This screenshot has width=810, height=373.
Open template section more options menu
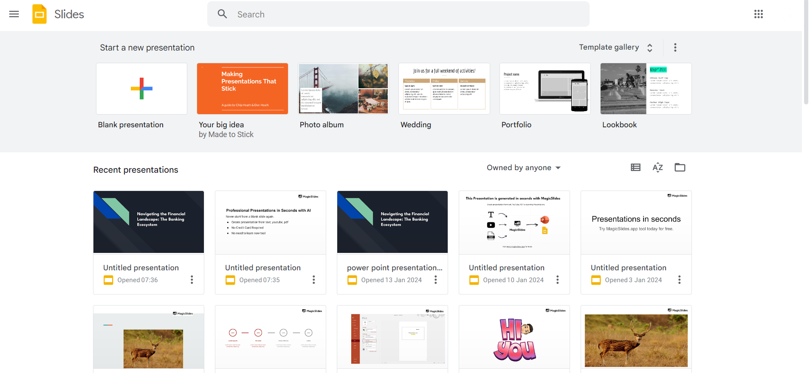675,48
